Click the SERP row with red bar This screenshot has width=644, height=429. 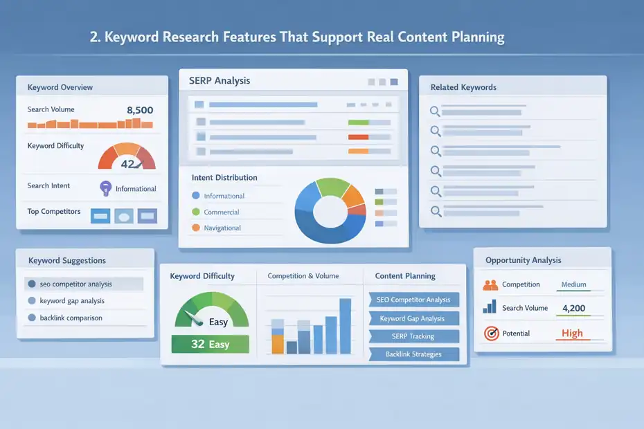[x=293, y=137]
